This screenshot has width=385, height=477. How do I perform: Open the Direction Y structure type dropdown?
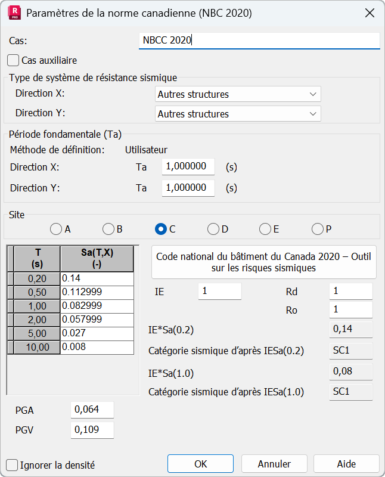pos(238,114)
